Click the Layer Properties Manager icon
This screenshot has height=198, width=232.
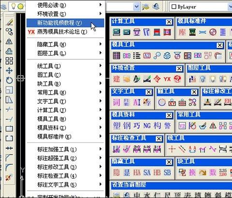pos(3,7)
